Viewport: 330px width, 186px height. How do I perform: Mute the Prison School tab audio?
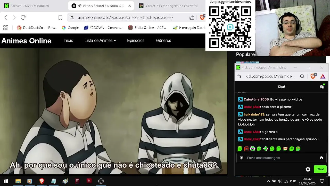click(80, 6)
